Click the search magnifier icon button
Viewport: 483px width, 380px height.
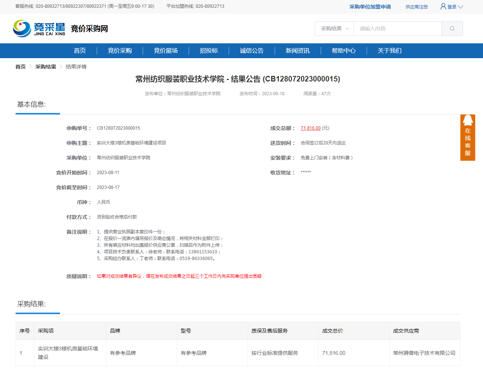(452, 29)
